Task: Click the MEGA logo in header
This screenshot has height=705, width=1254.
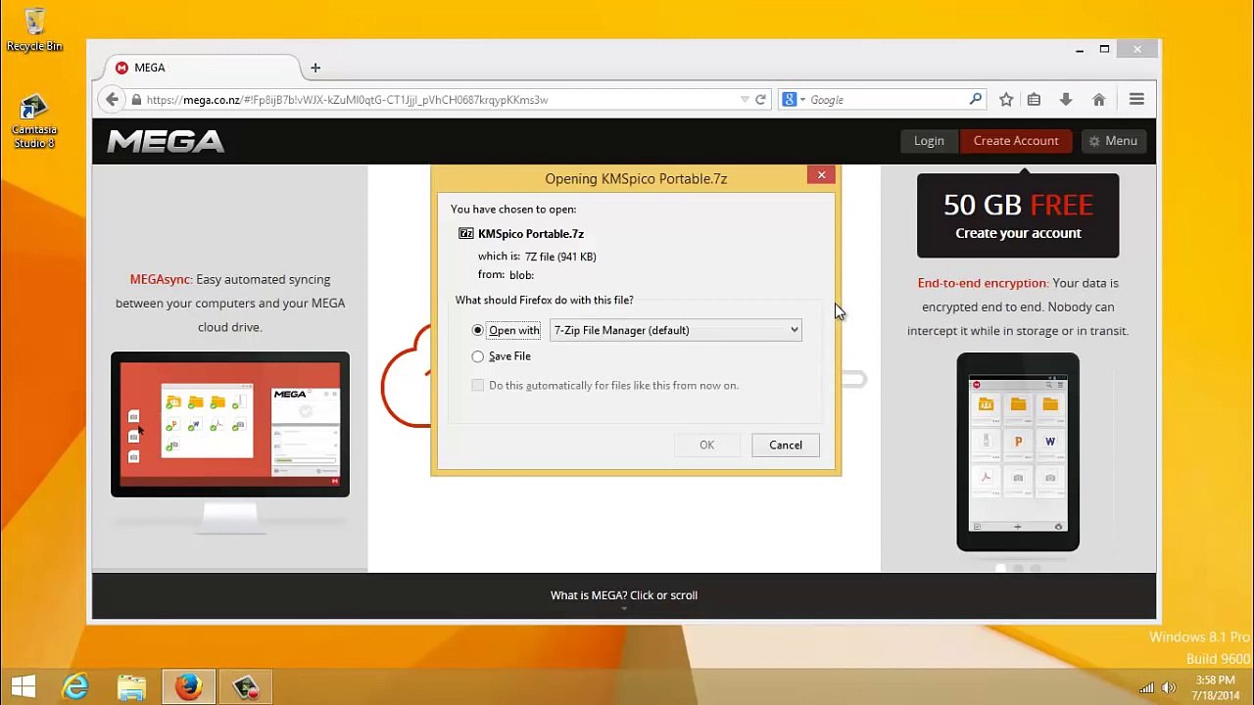Action: [x=167, y=141]
